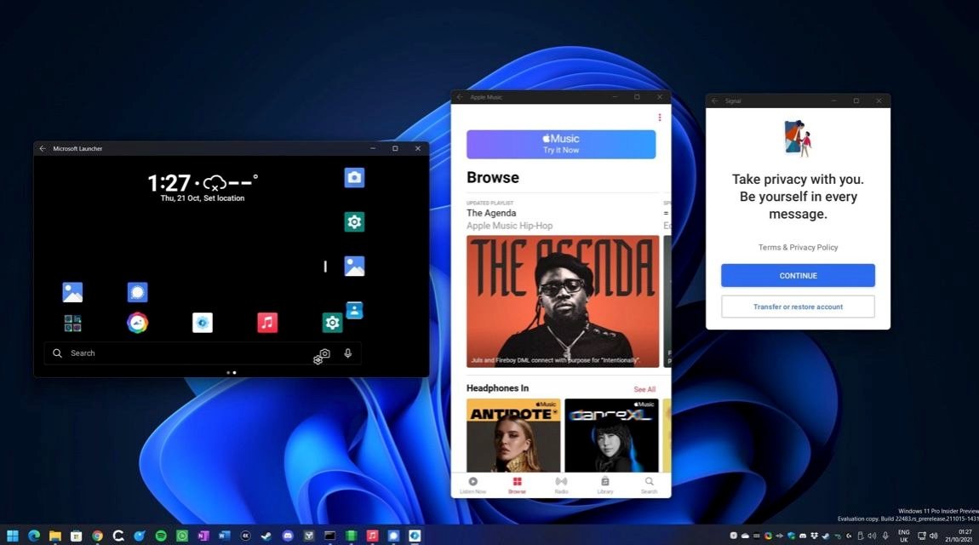The width and height of the screenshot is (979, 545).
Task: Switch to Apple Music via red taskbar icon
Action: coord(372,536)
